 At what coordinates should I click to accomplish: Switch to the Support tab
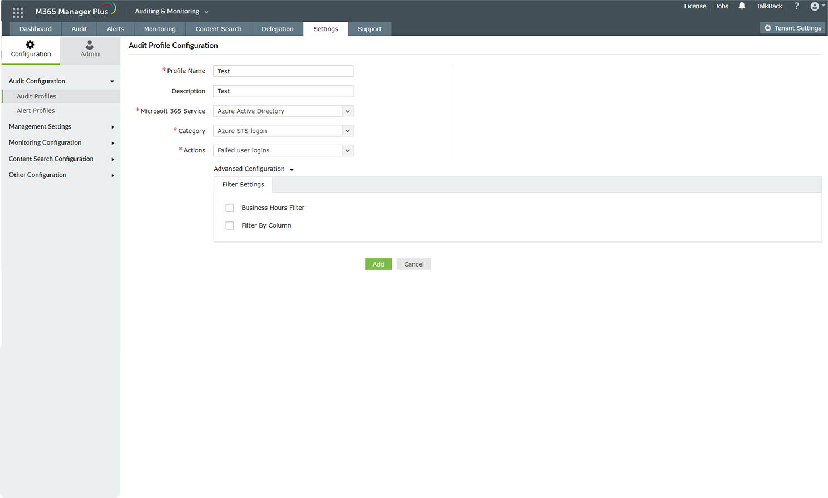[x=369, y=29]
